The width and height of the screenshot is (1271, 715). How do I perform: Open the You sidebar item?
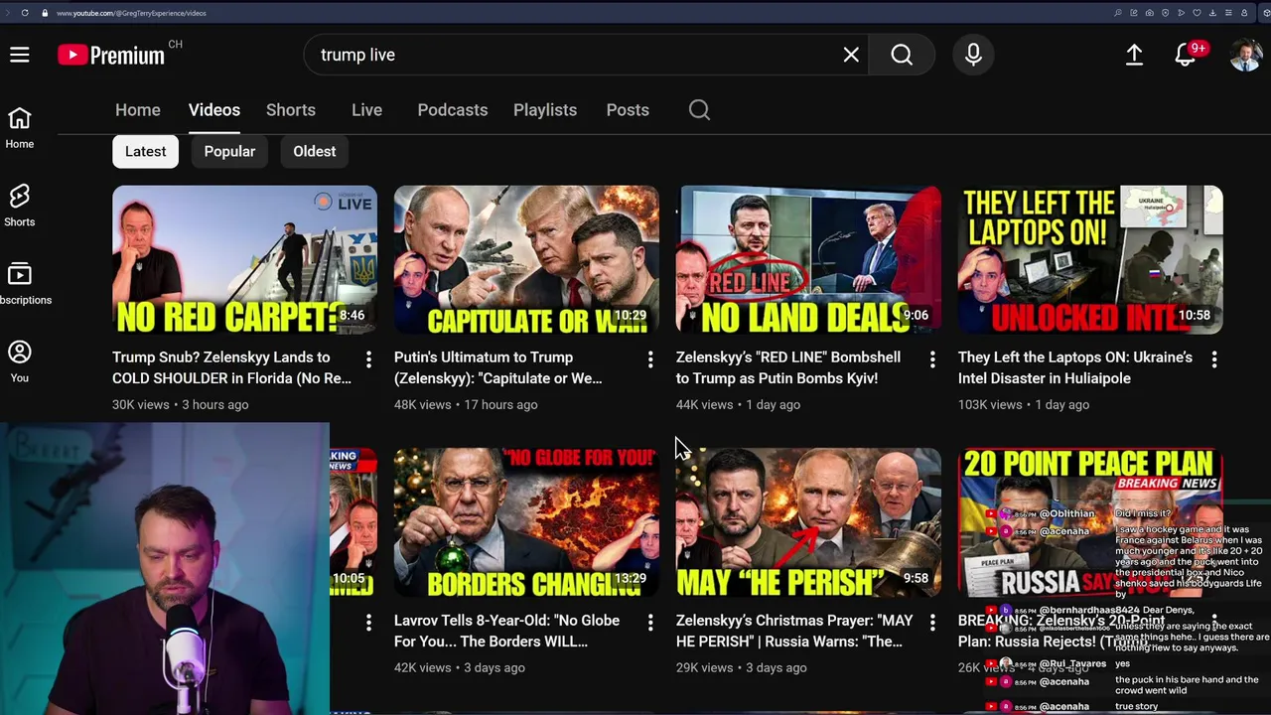point(20,361)
